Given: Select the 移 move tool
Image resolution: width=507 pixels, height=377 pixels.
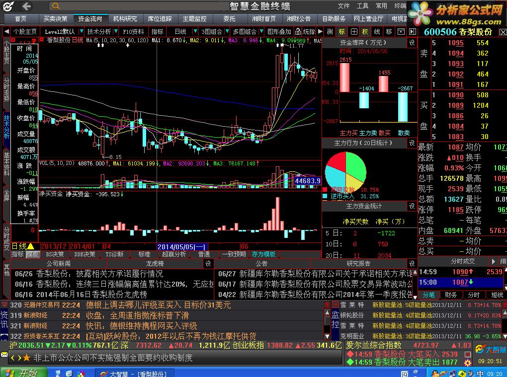Looking at the screenshot, I should [x=389, y=32].
